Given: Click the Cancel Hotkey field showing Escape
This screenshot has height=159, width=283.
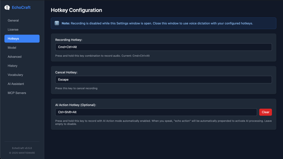Looking at the screenshot, I should [163, 80].
